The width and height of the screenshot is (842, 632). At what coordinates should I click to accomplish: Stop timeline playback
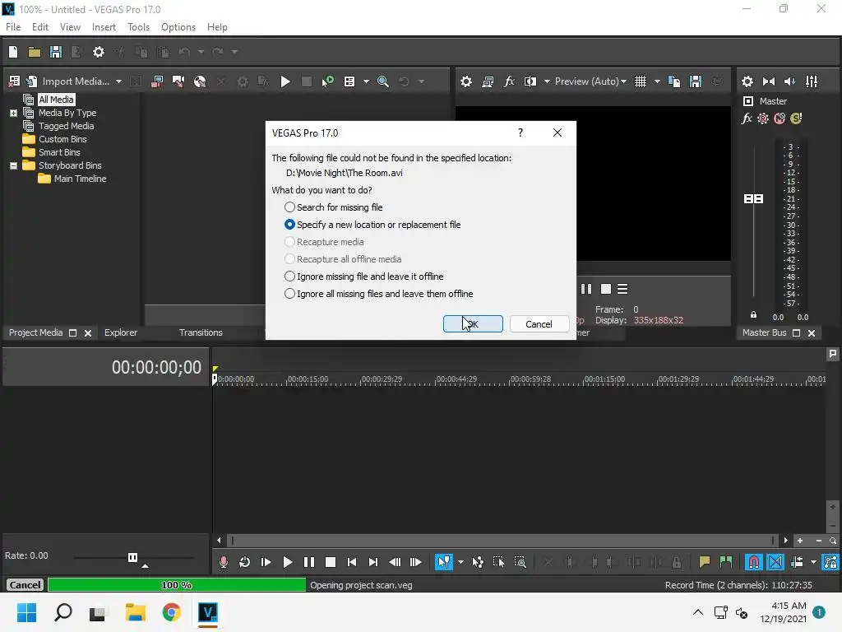click(331, 562)
